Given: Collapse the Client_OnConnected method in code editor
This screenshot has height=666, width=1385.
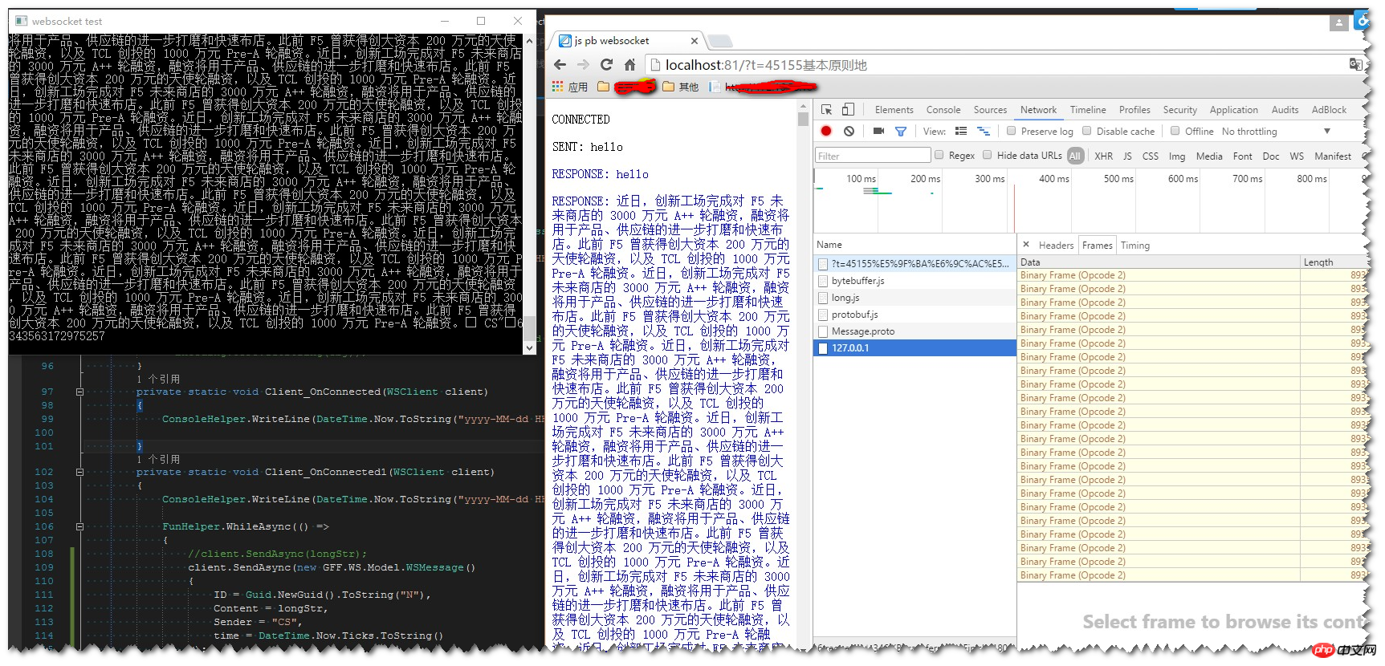Looking at the screenshot, I should (79, 392).
